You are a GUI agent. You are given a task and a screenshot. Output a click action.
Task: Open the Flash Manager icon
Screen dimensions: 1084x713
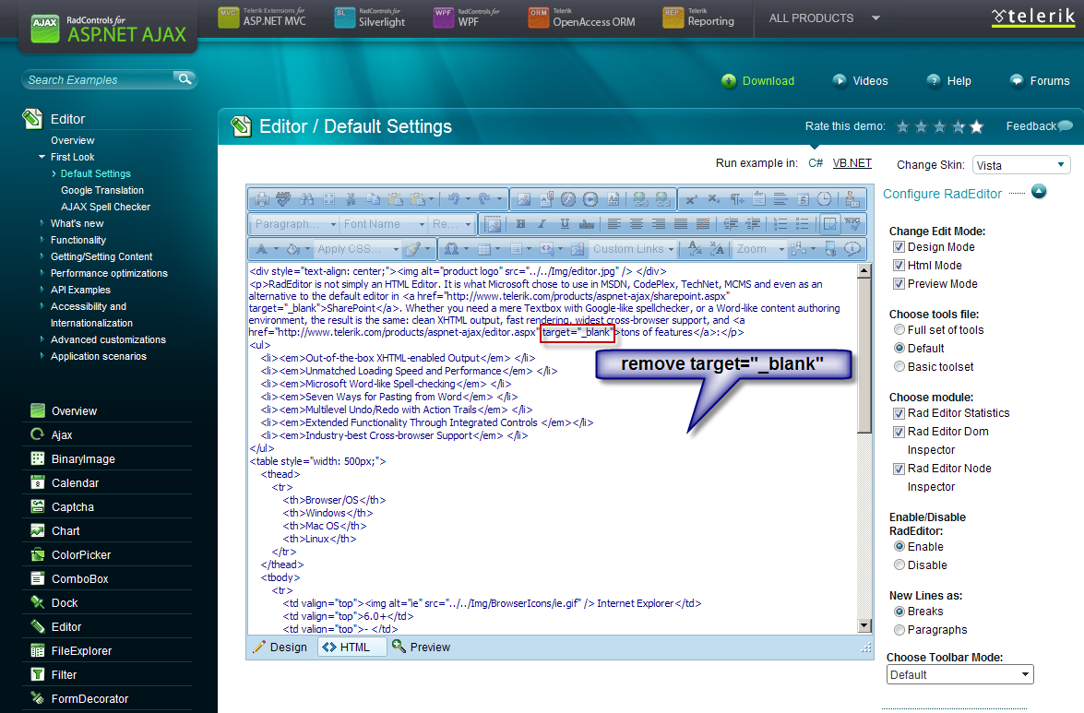coord(568,199)
